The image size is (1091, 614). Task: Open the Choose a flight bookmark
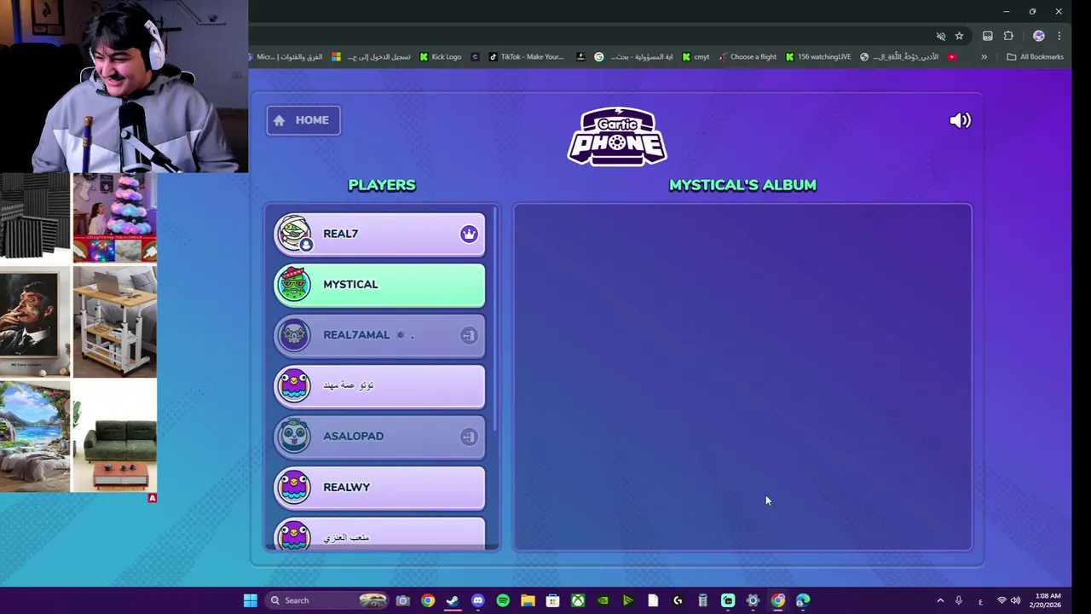click(748, 57)
